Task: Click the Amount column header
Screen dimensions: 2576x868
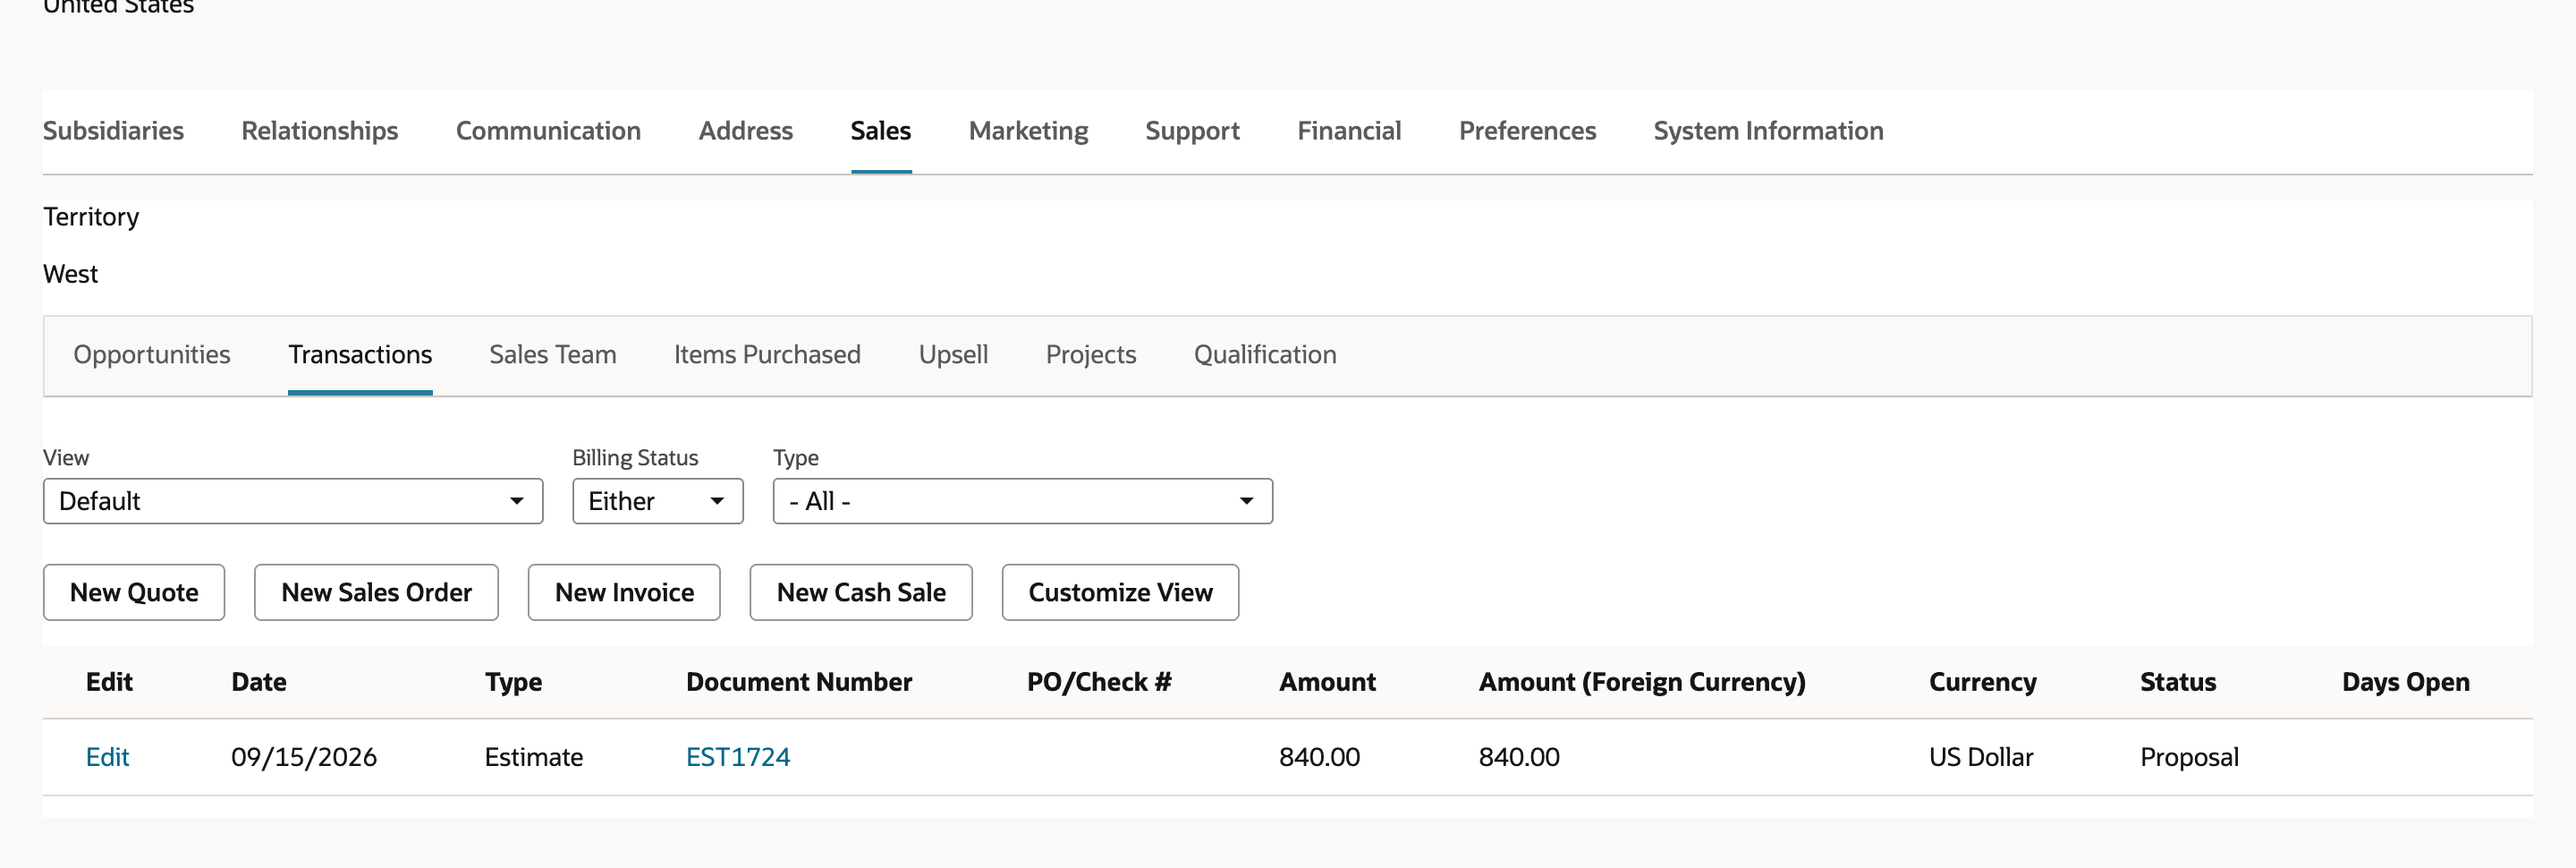Action: coord(1327,682)
